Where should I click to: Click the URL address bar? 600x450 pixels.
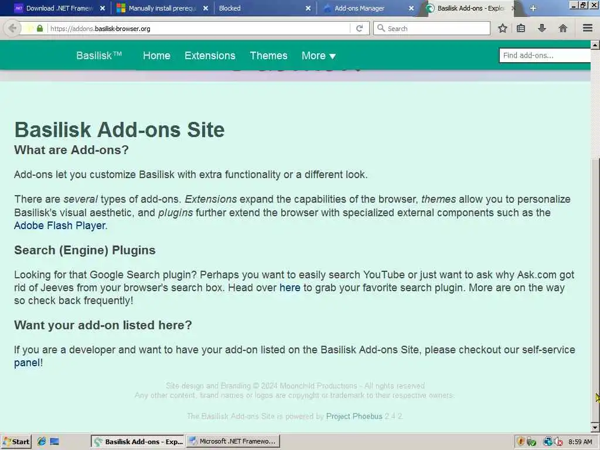(199, 28)
